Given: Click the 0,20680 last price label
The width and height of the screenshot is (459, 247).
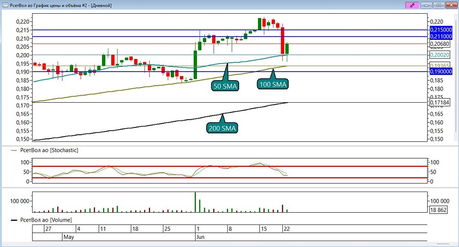Looking at the screenshot, I should (x=439, y=44).
